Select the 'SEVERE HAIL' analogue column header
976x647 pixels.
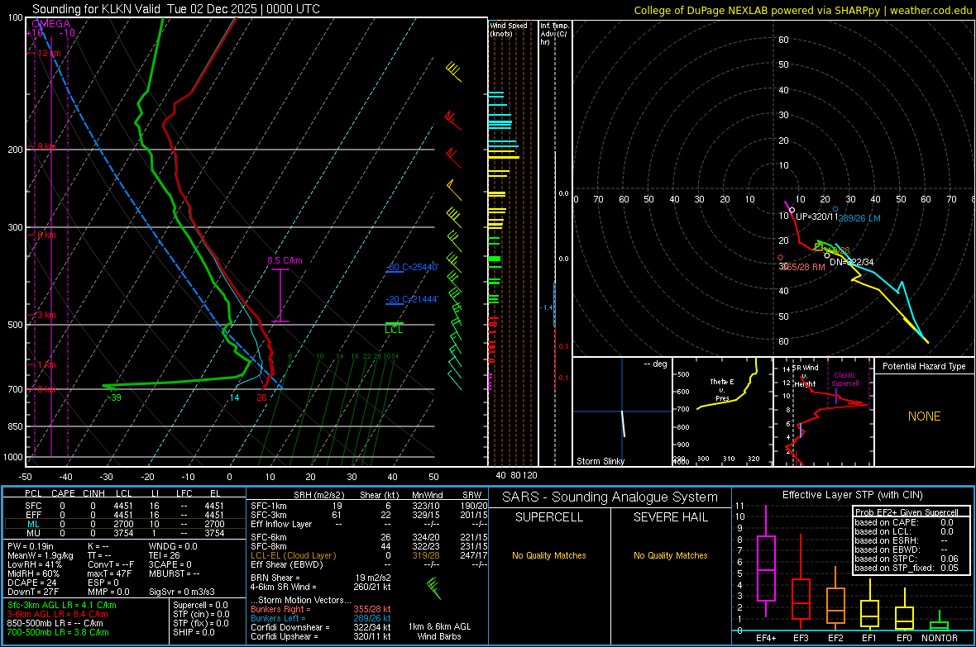[x=670, y=517]
